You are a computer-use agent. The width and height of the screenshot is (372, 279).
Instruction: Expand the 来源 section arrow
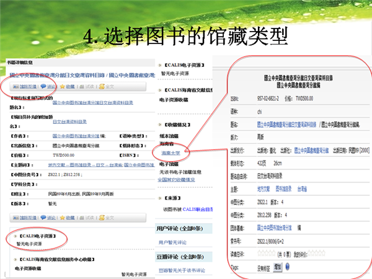[160, 198]
